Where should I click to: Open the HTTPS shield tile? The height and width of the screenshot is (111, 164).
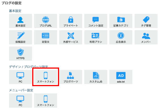20,54
